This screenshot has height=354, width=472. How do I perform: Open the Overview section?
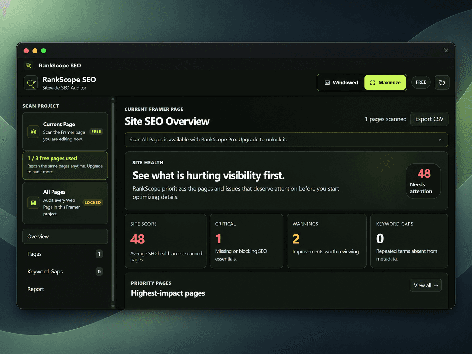coord(65,237)
